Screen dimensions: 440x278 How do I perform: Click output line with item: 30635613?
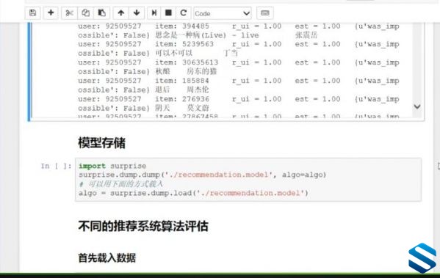(x=239, y=62)
